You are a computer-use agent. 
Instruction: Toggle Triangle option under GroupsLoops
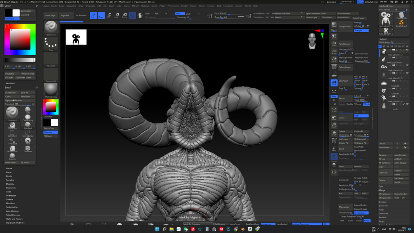click(x=360, y=30)
